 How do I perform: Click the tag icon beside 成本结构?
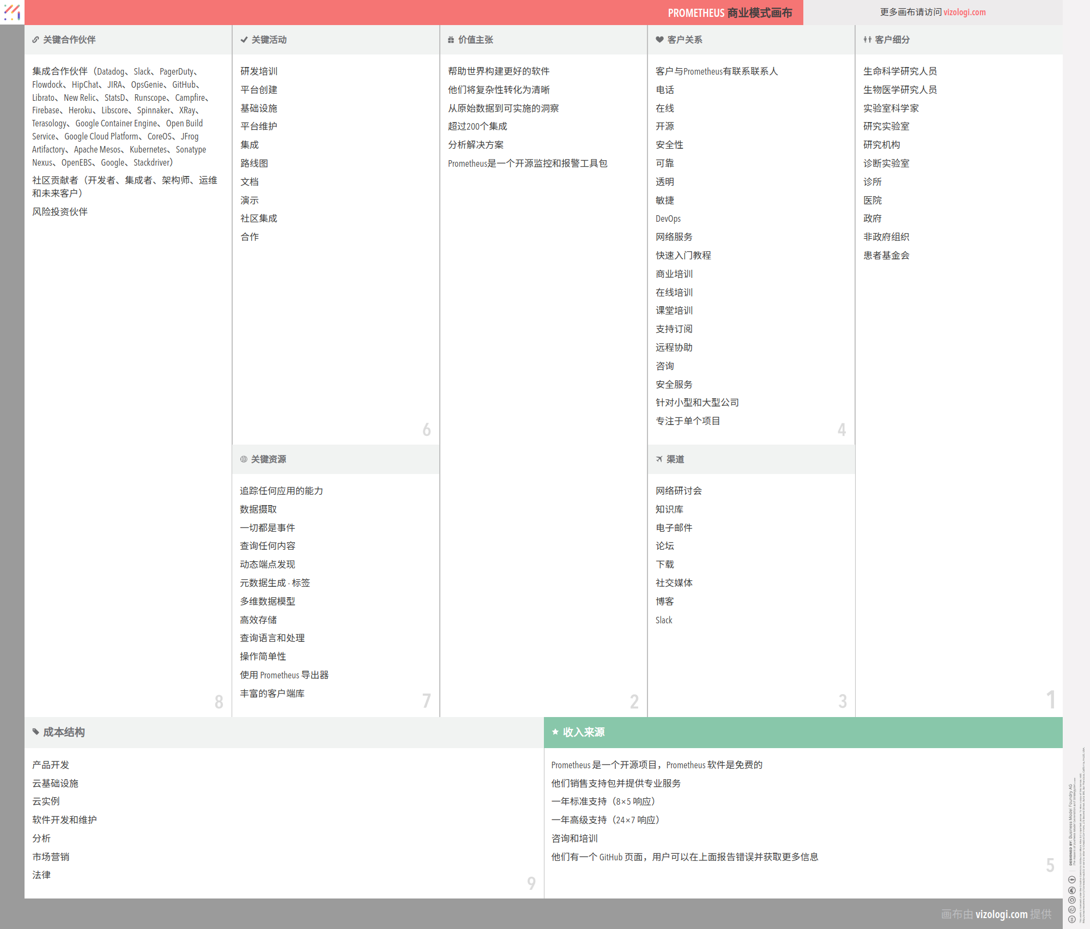tap(36, 732)
